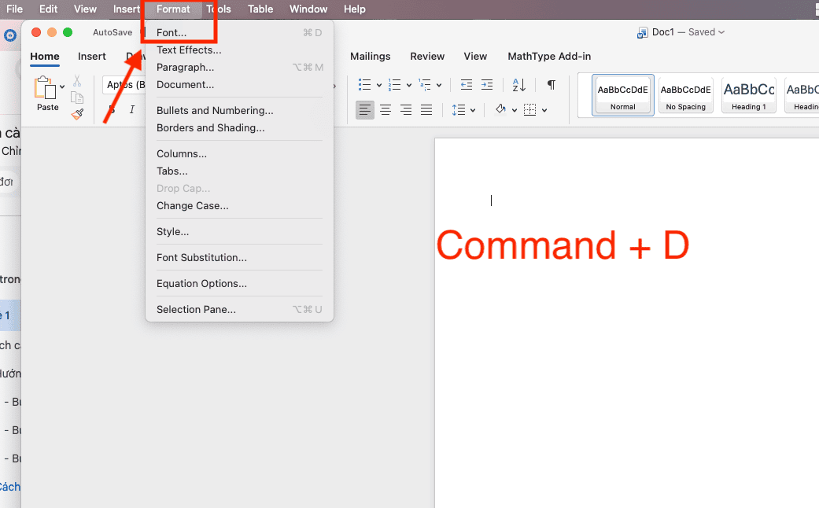
Task: Open the line spacing dropdown arrow
Action: pos(473,110)
